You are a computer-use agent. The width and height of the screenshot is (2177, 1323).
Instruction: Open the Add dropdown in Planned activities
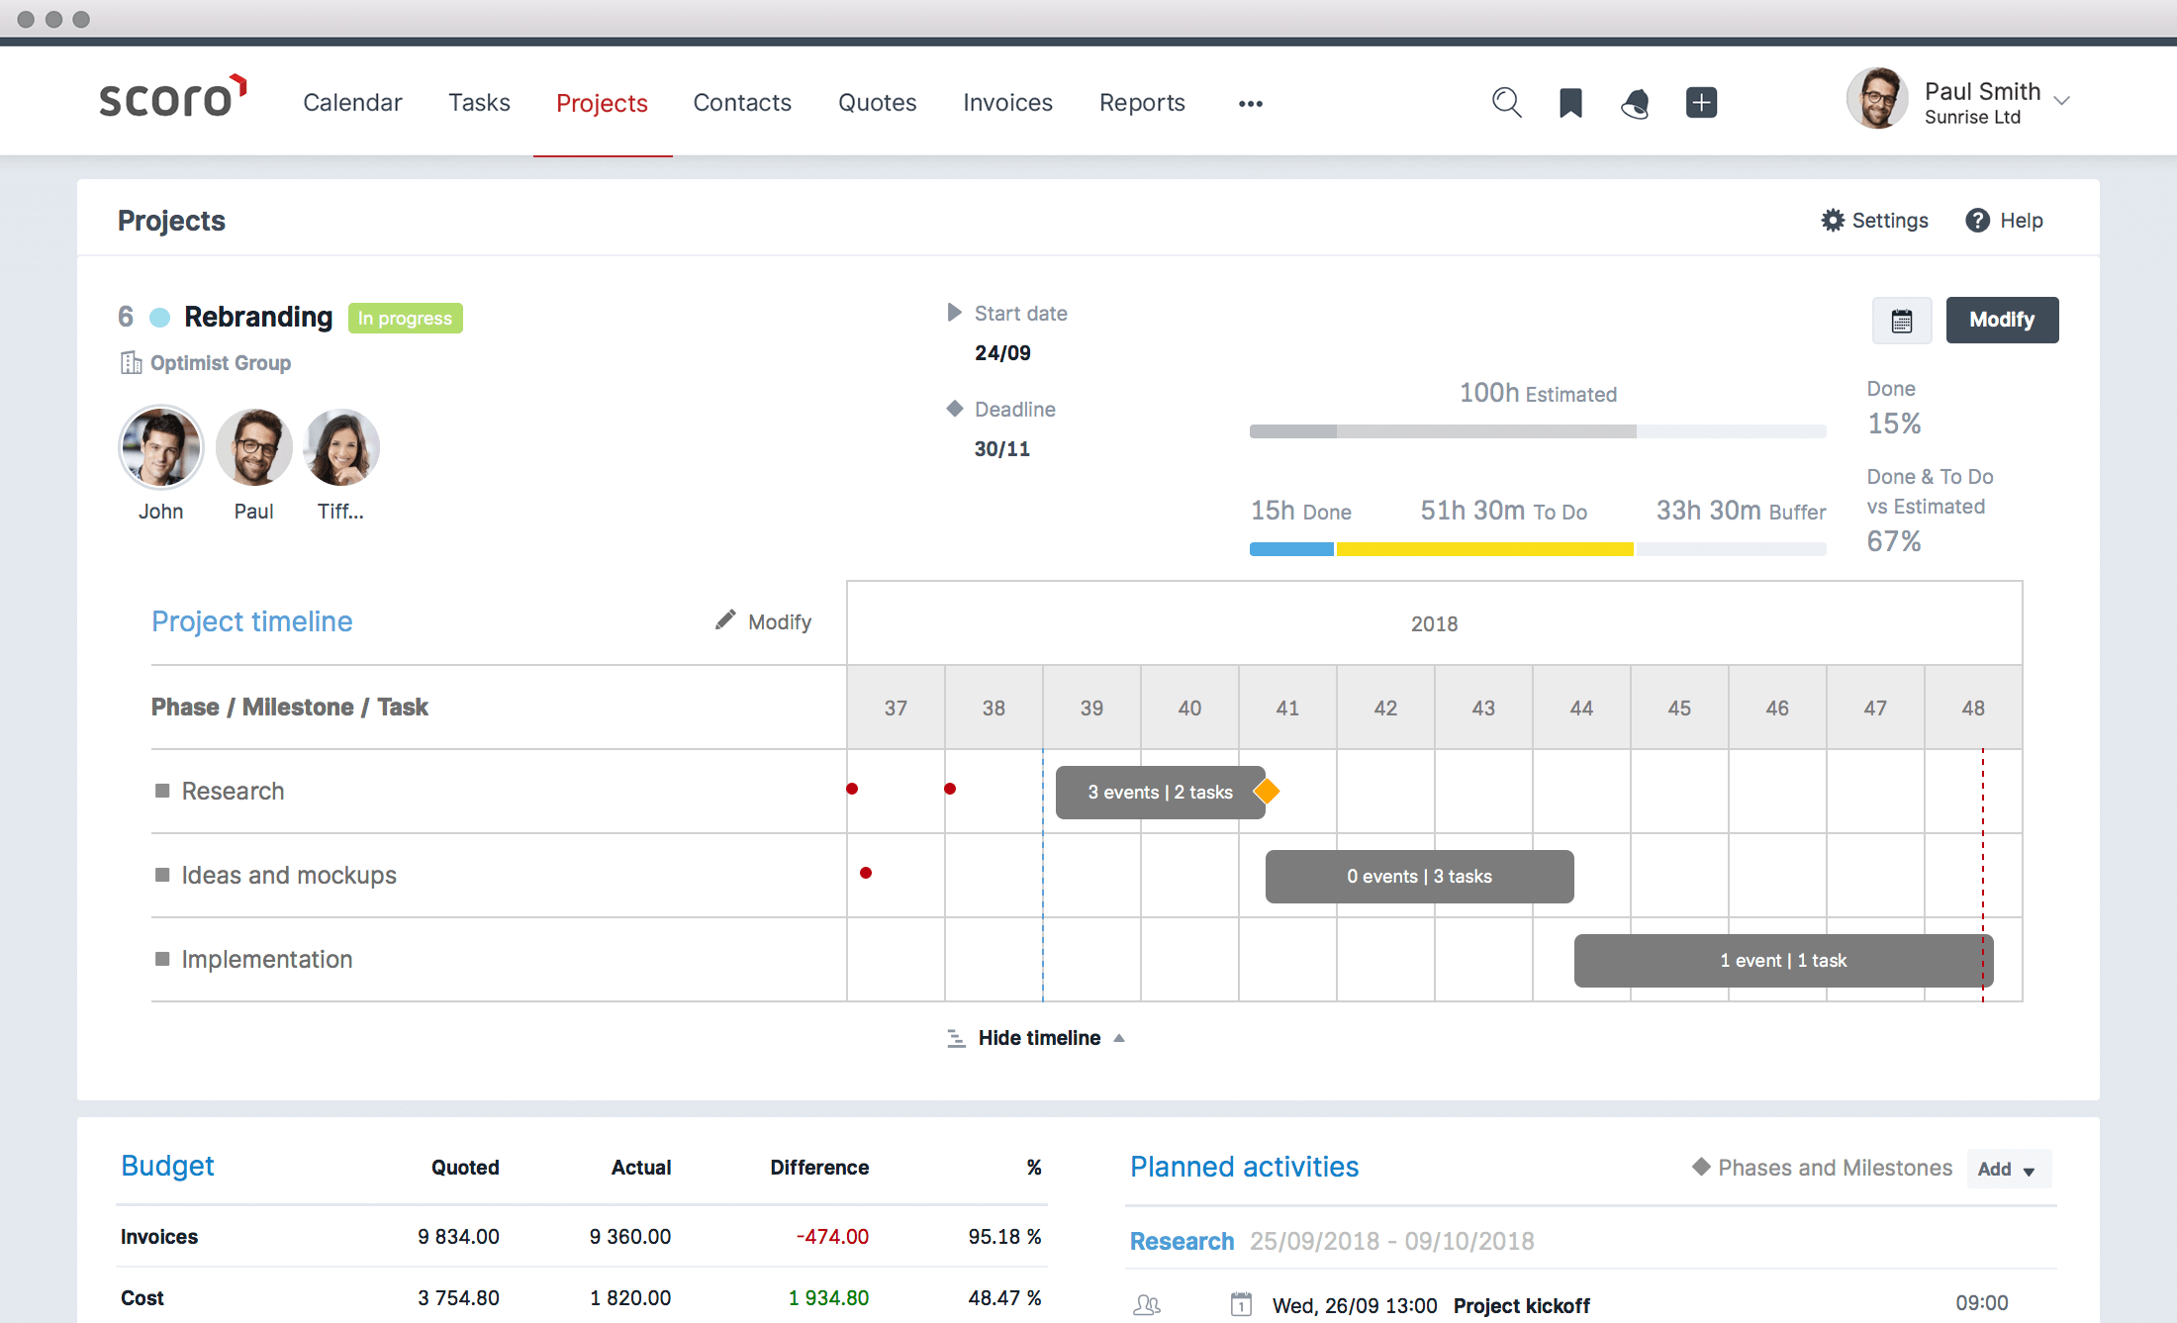pos(2008,1169)
